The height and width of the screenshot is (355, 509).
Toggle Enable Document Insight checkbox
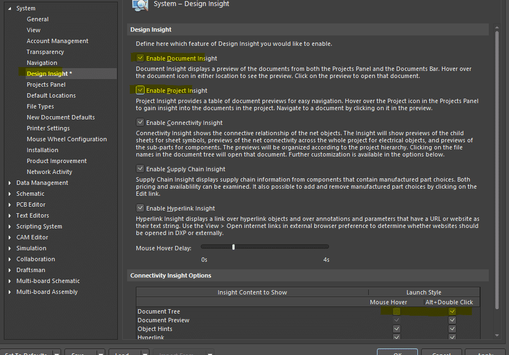pyautogui.click(x=141, y=58)
